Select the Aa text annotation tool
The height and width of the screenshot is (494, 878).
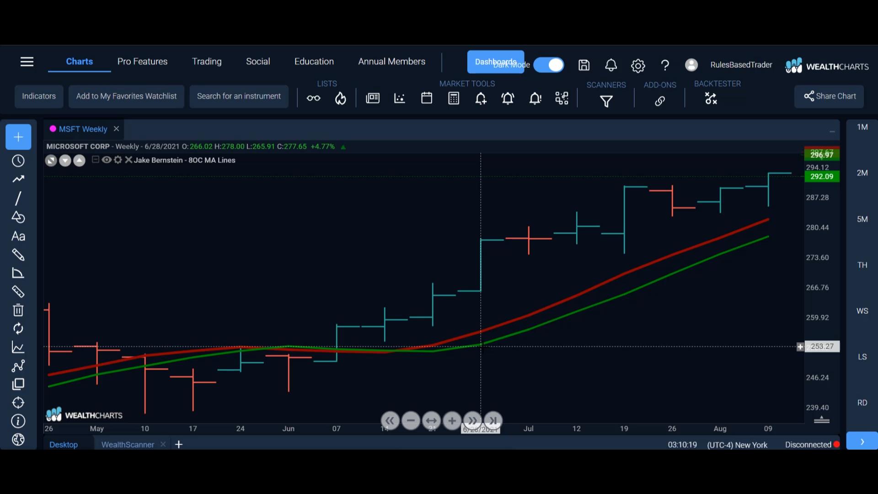click(18, 236)
